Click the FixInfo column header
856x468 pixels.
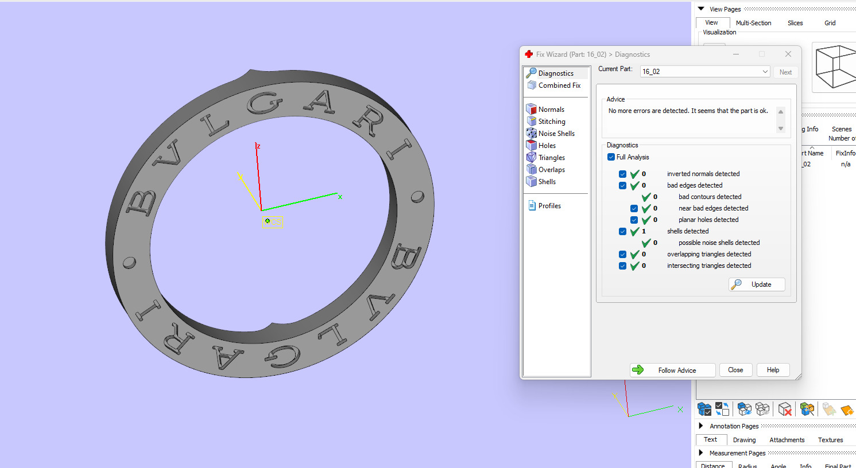(x=845, y=153)
